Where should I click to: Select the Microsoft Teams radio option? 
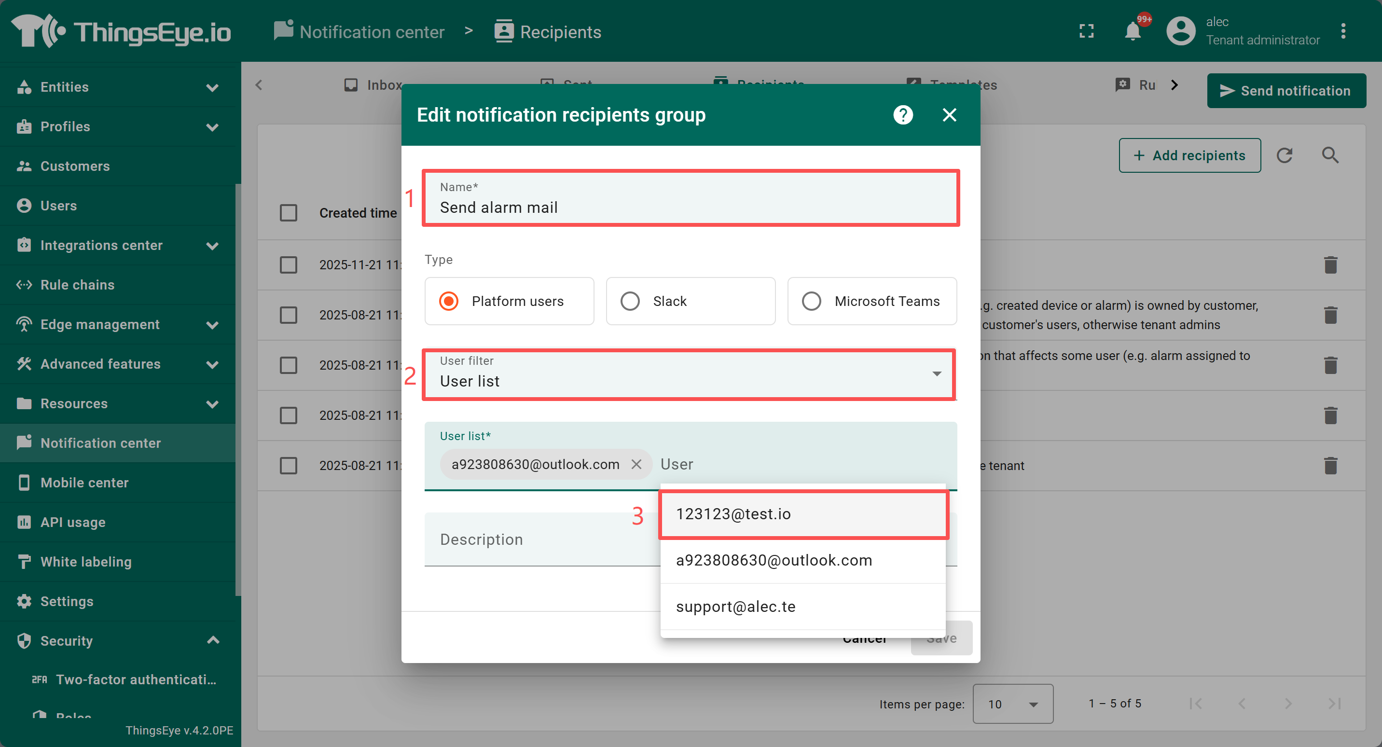(811, 301)
